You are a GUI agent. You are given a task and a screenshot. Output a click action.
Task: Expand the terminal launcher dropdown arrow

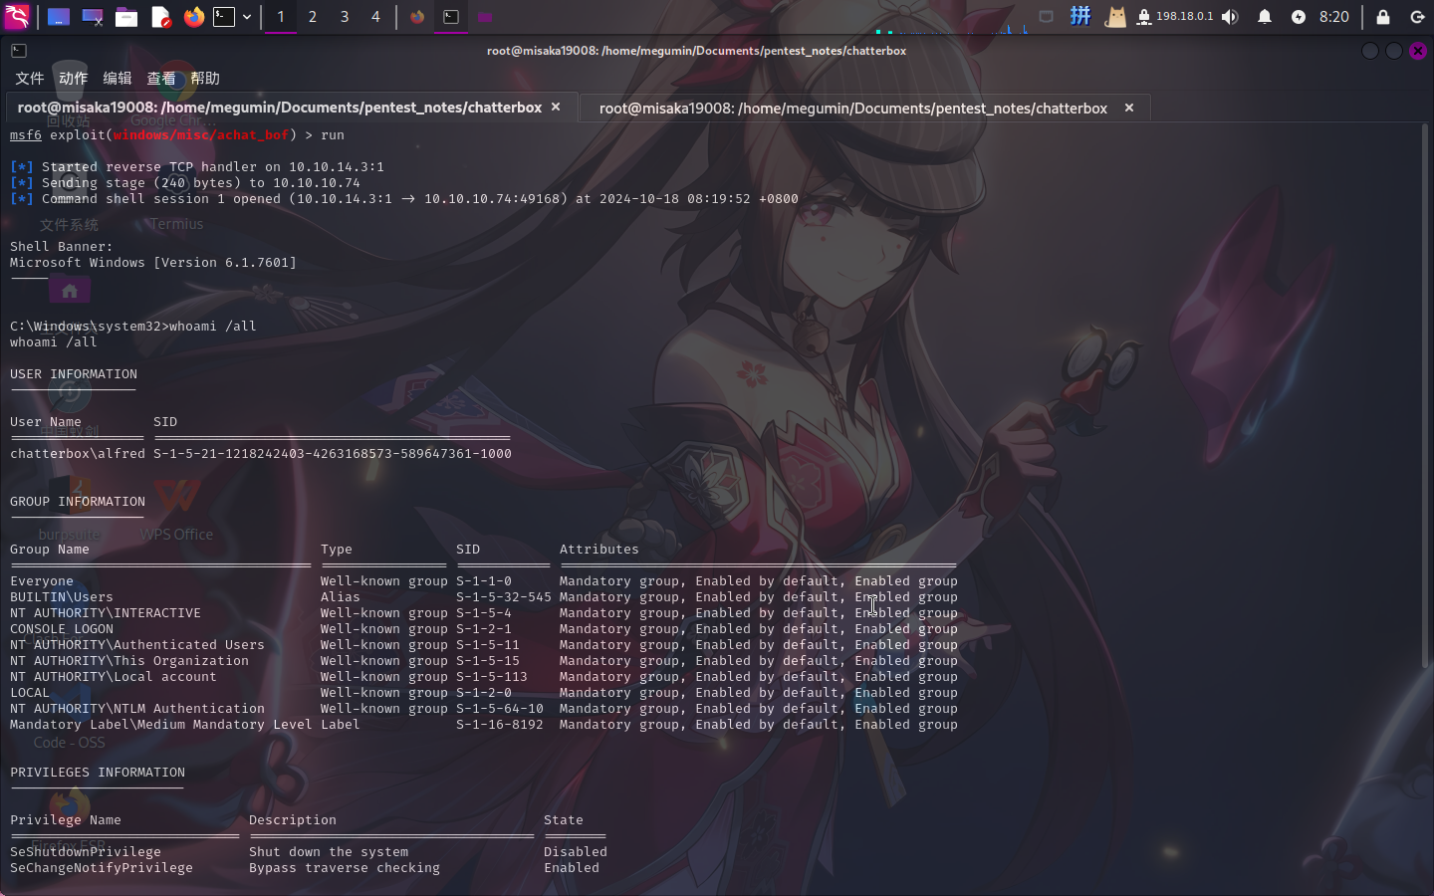point(247,17)
